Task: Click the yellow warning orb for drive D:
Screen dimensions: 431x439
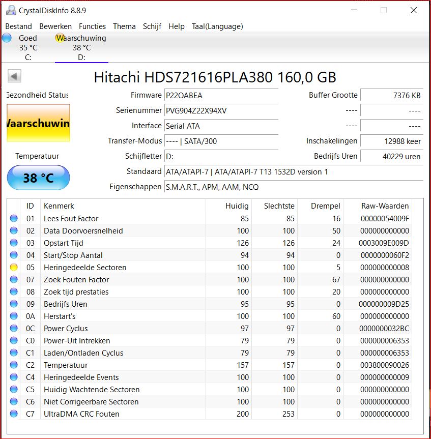Action: [60, 38]
